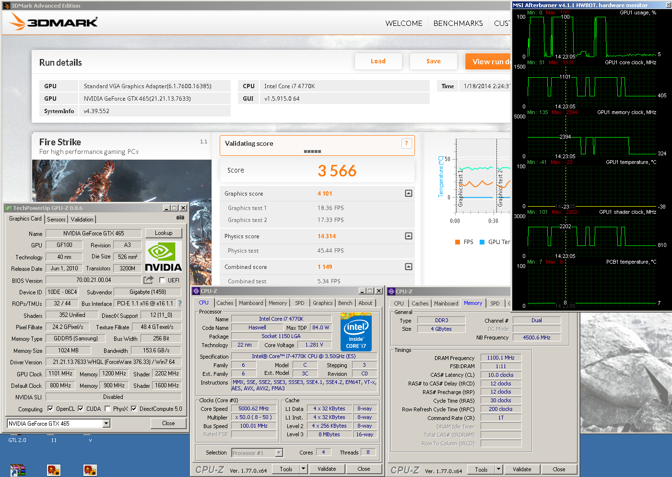672x477 pixels.
Task: Click the NB Frequency value 4500.6 MHz
Action: point(537,337)
